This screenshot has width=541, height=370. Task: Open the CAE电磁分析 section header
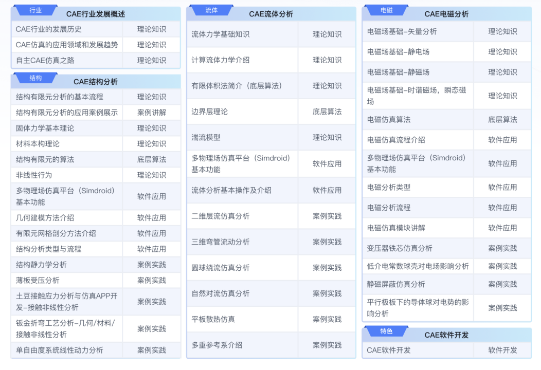[x=447, y=13]
